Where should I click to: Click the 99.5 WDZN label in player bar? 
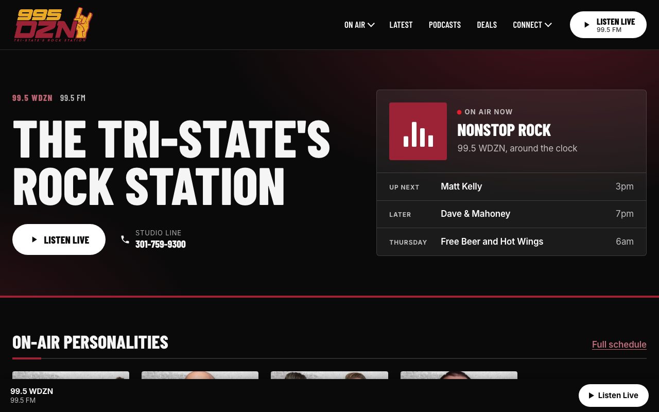pos(32,391)
